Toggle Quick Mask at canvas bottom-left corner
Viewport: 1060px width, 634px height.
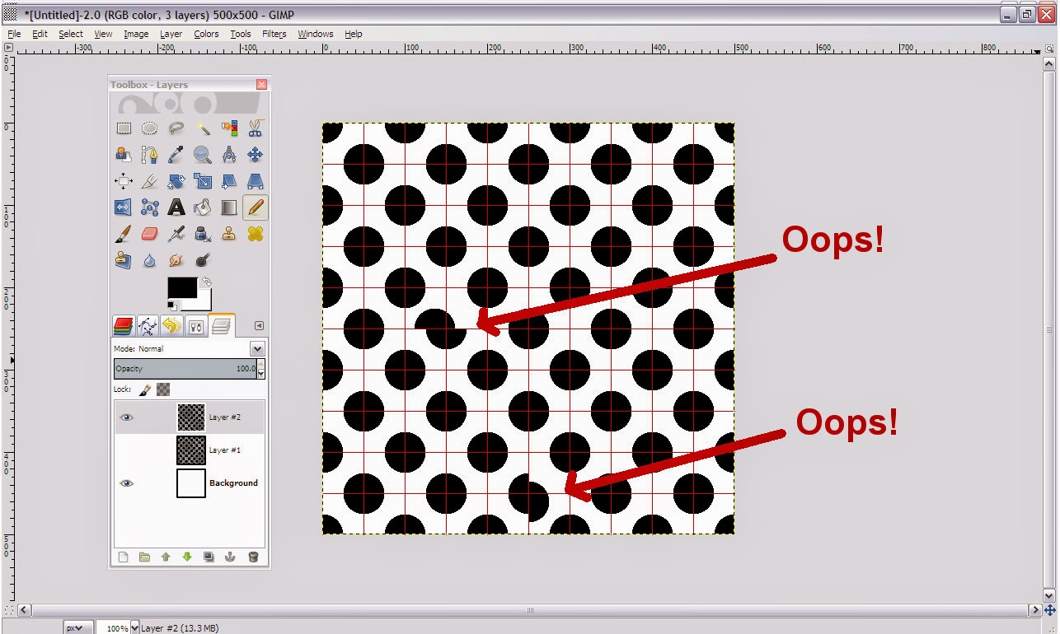(8, 610)
